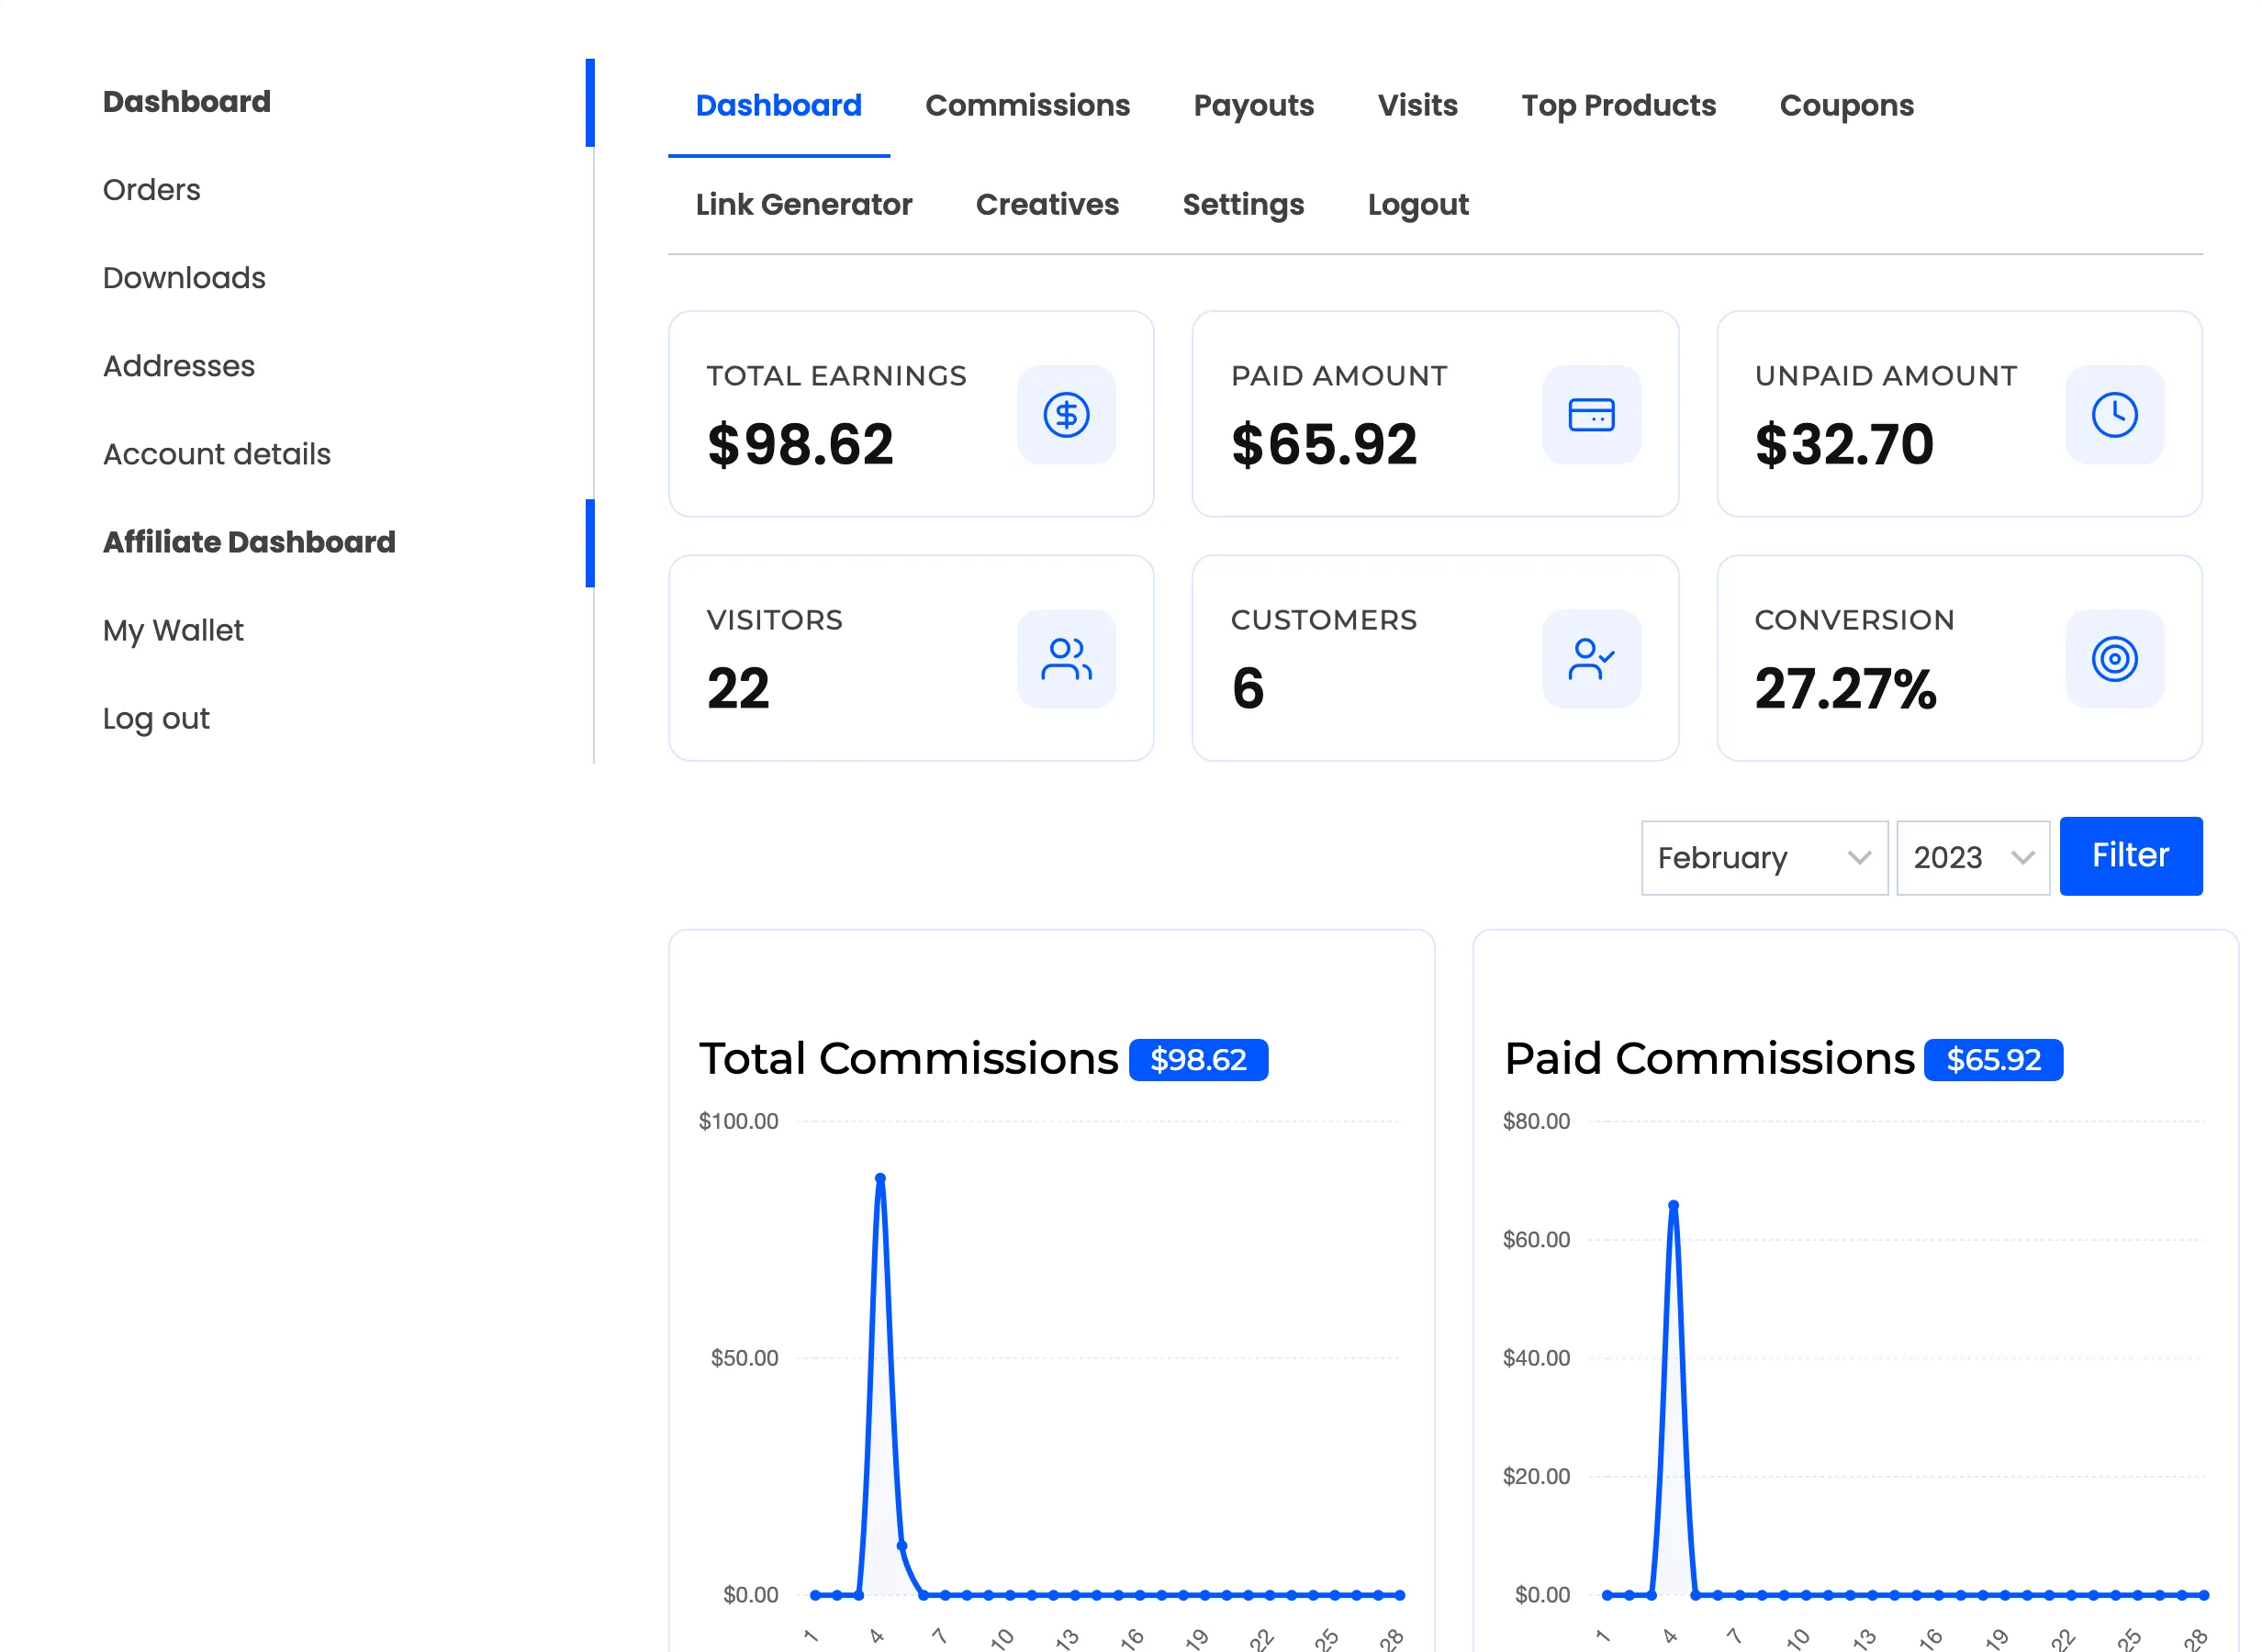Image resolution: width=2262 pixels, height=1652 pixels.
Task: Click the $98.62 badge beside Total Commissions
Action: [1198, 1060]
